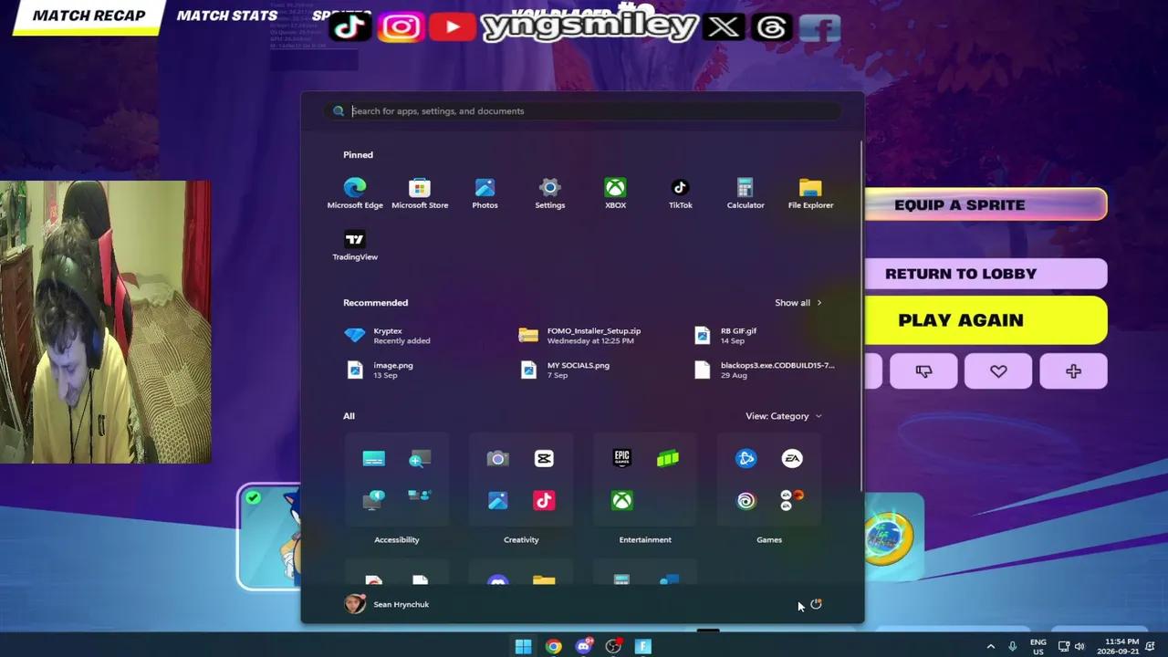
Task: Launch Battle.net in the Games group
Action: pos(746,458)
